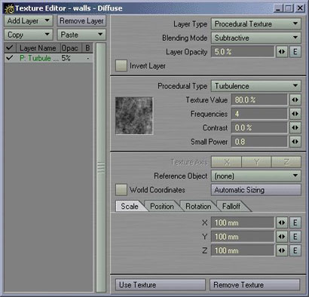
Task: Click Texture Value slider arrows
Action: click(x=295, y=100)
